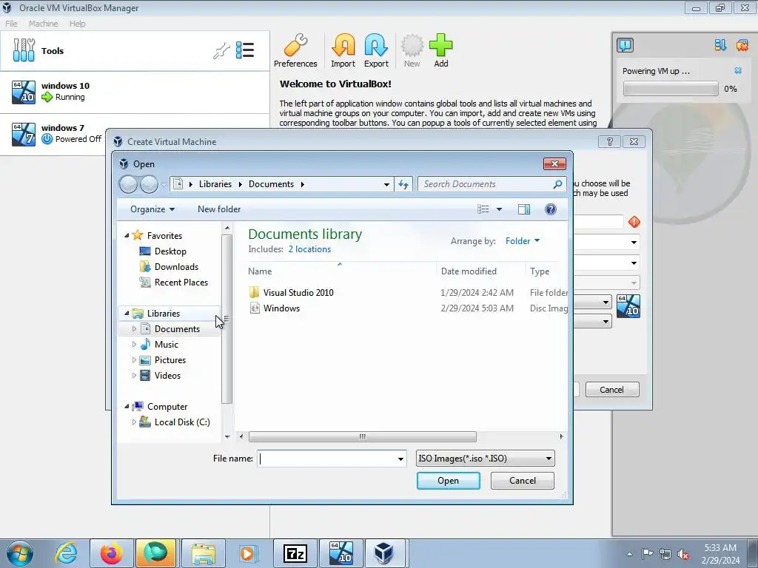Click the change view icon

point(483,209)
